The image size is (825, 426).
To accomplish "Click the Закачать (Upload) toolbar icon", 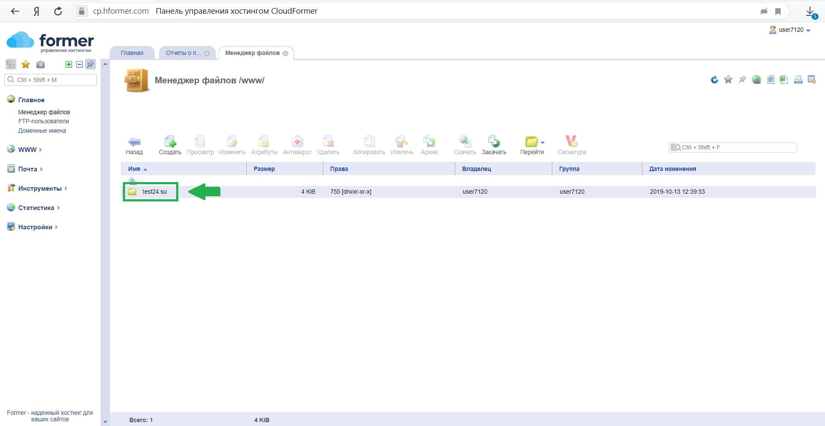I will (494, 142).
